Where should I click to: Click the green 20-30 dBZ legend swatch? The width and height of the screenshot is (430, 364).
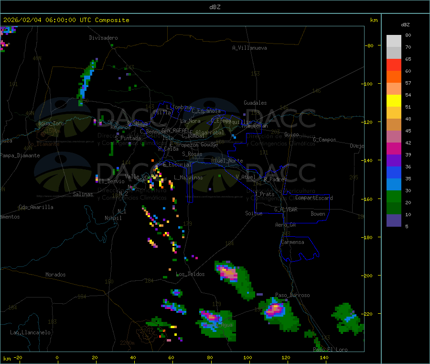[x=394, y=196]
